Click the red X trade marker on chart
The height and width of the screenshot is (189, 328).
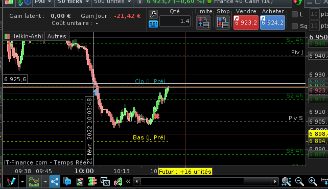(x=156, y=116)
